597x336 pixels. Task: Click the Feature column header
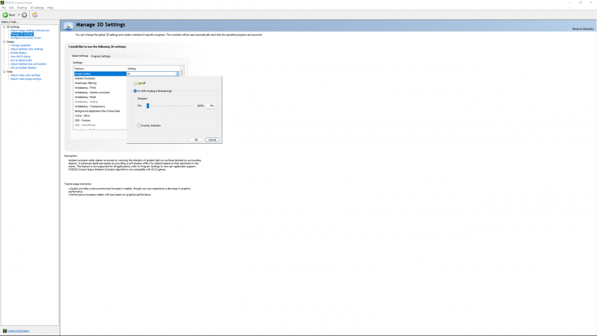pos(100,69)
